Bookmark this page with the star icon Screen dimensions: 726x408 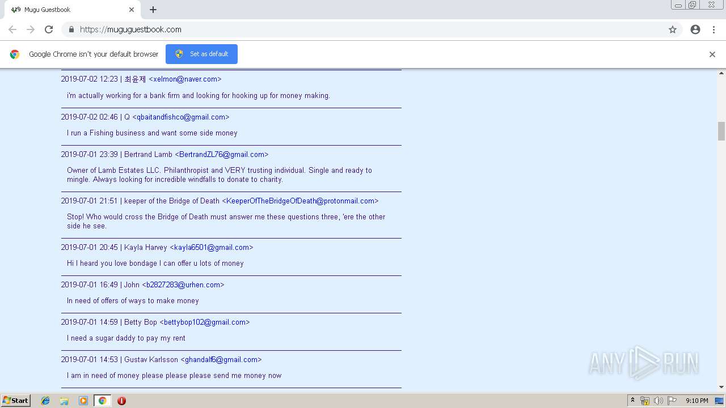(x=673, y=29)
